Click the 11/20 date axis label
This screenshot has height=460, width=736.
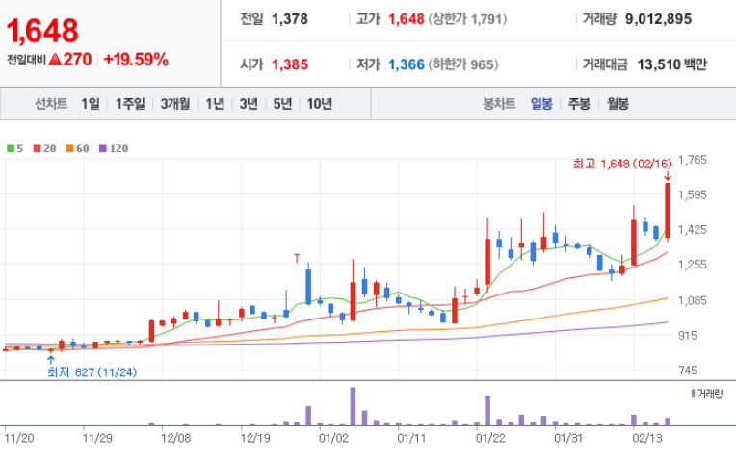point(18,438)
